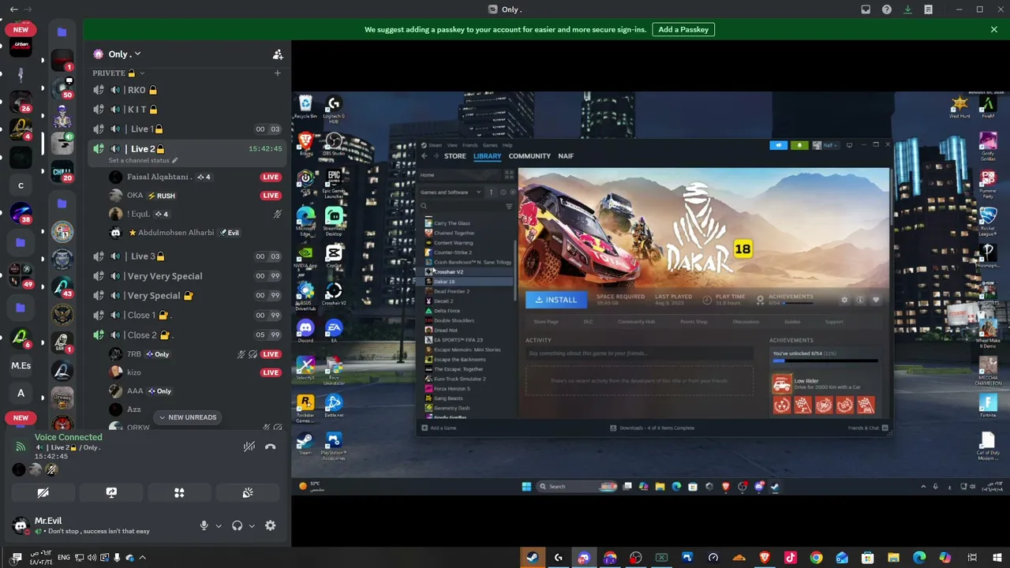
Task: Join the Very Very Special channel
Action: tap(188, 276)
